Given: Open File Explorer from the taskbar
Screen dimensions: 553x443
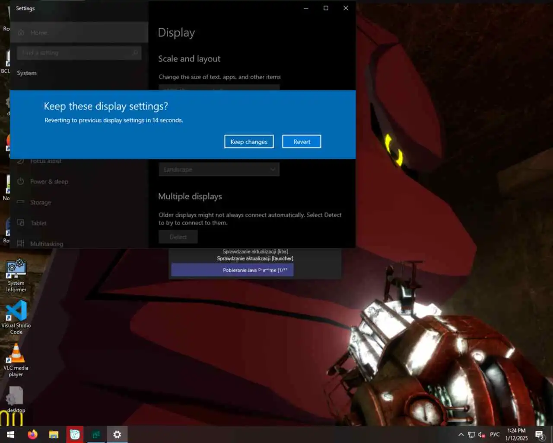Looking at the screenshot, I should click(x=54, y=434).
